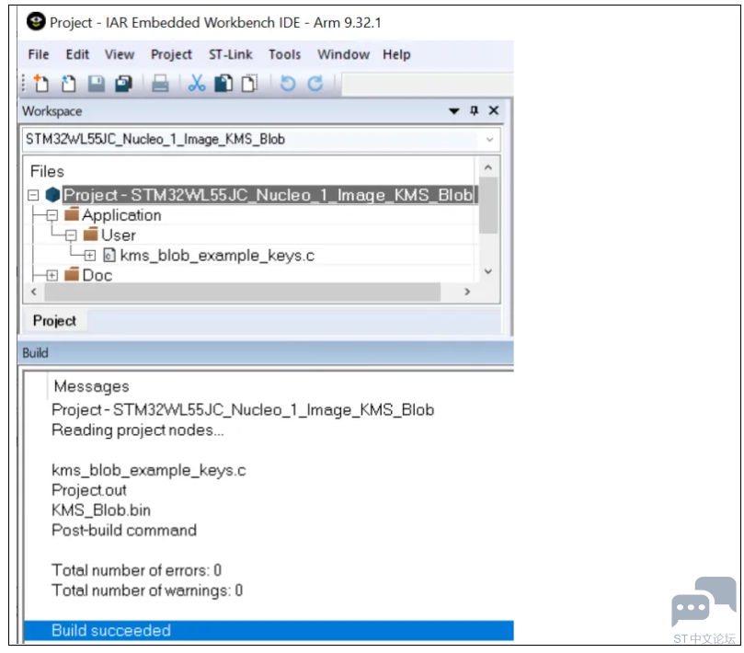
Task: Click the IAR application logo icon
Action: 36,21
